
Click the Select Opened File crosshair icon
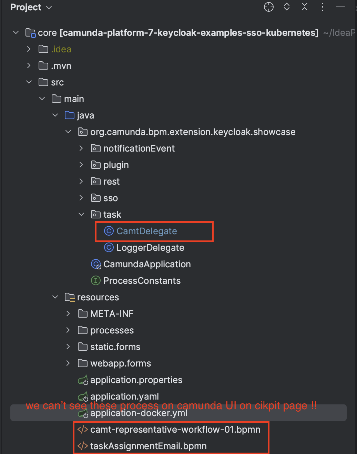(269, 7)
